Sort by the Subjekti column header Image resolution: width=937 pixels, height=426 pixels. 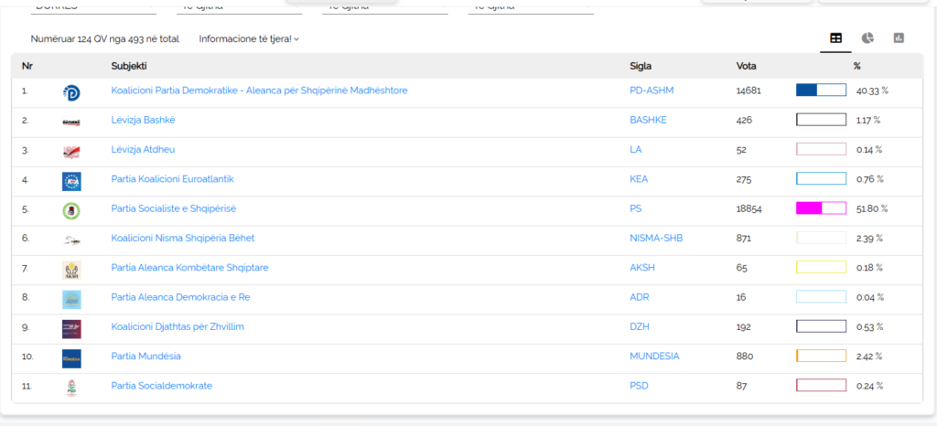pos(129,66)
